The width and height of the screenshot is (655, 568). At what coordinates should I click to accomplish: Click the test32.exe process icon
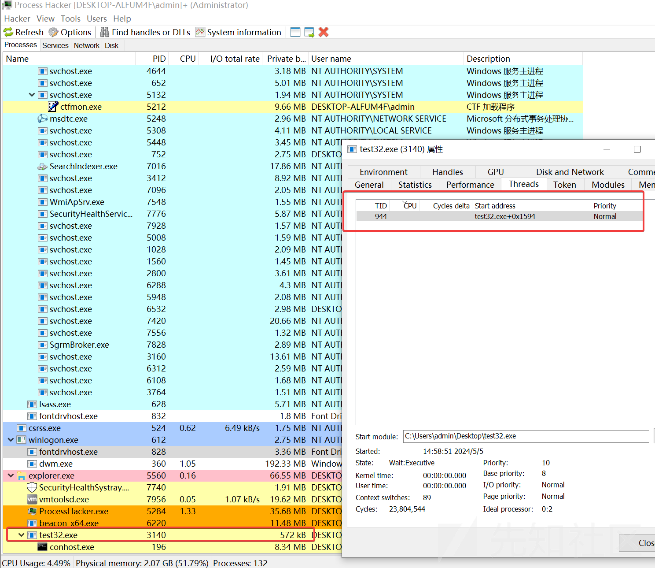pos(32,535)
